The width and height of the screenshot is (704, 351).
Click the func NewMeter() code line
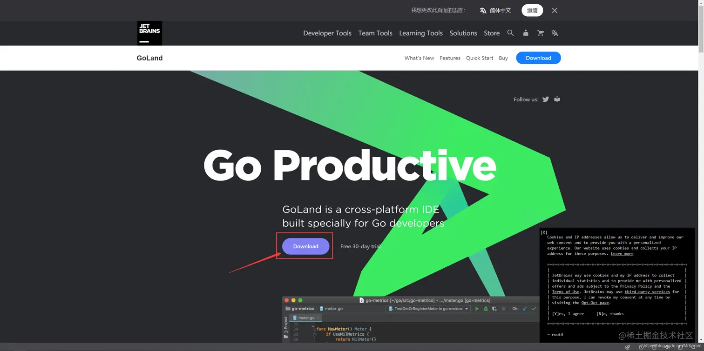(x=344, y=329)
